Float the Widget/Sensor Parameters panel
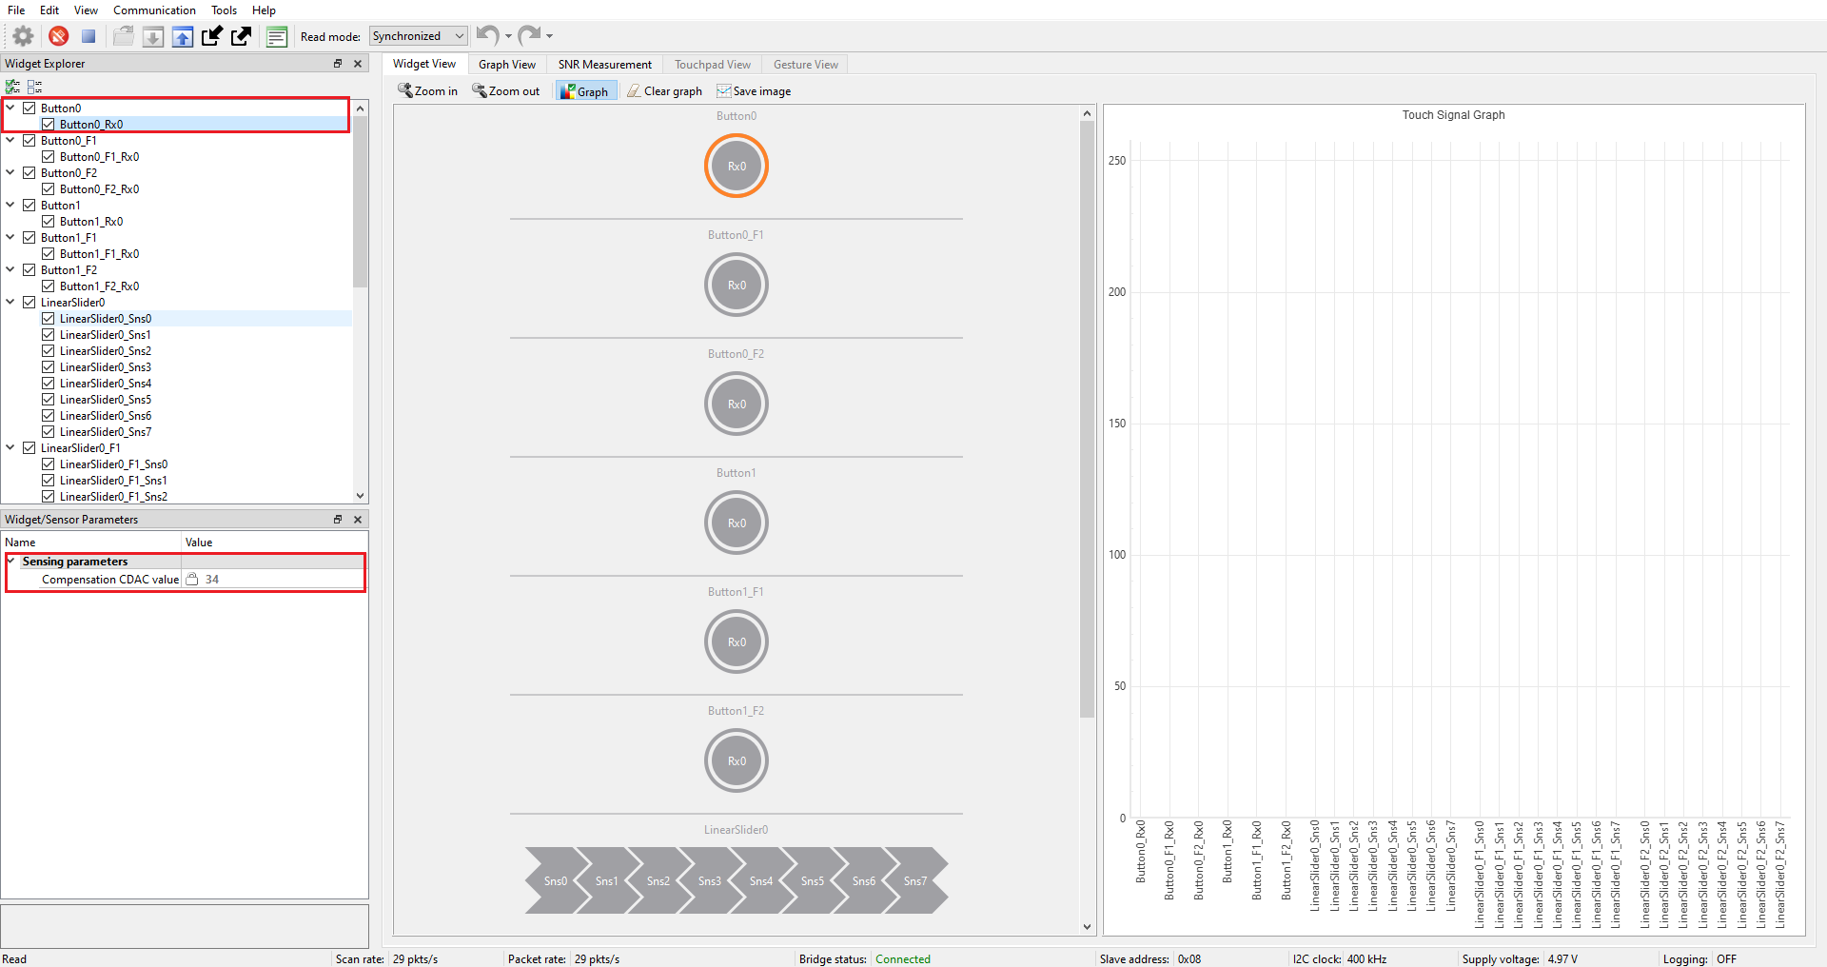 point(338,520)
